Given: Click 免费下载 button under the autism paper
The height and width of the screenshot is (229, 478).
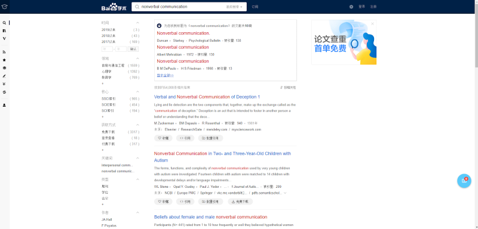Looking at the screenshot, I should (241, 202).
